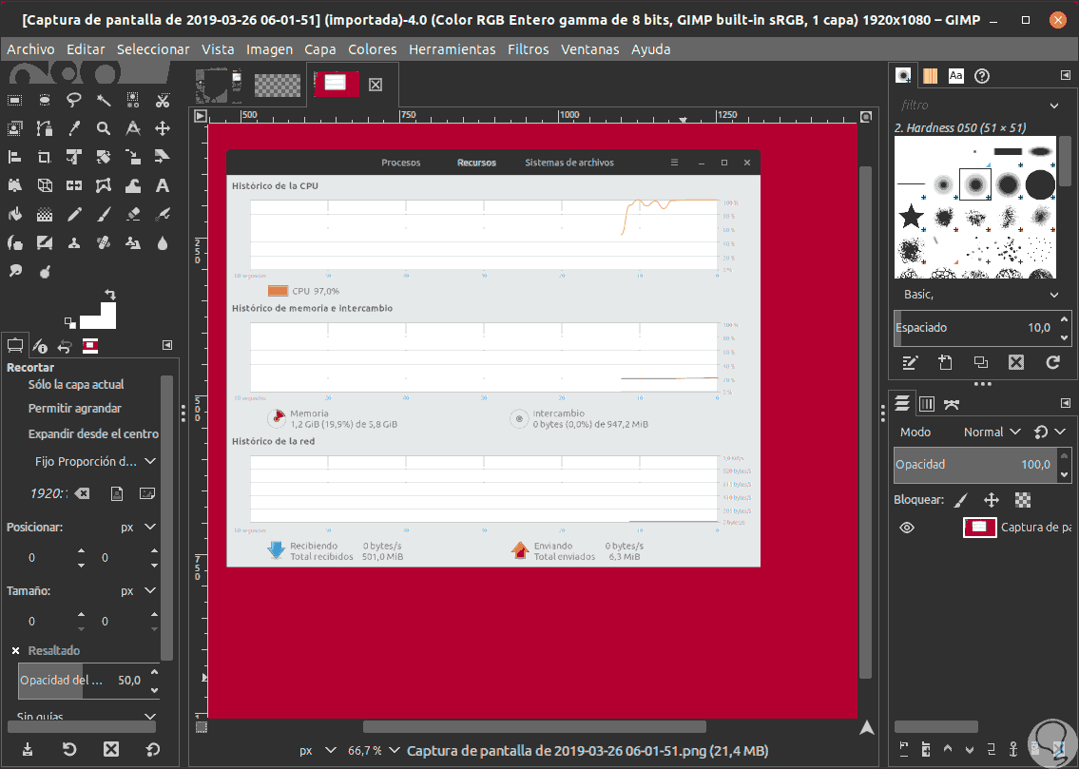Select the Flip tool

point(73,185)
